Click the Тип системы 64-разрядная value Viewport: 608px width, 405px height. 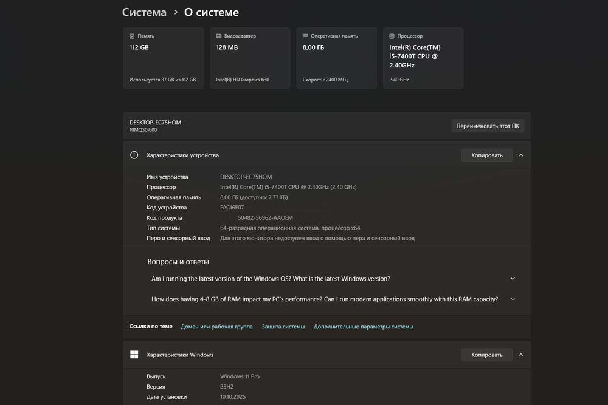pyautogui.click(x=290, y=228)
